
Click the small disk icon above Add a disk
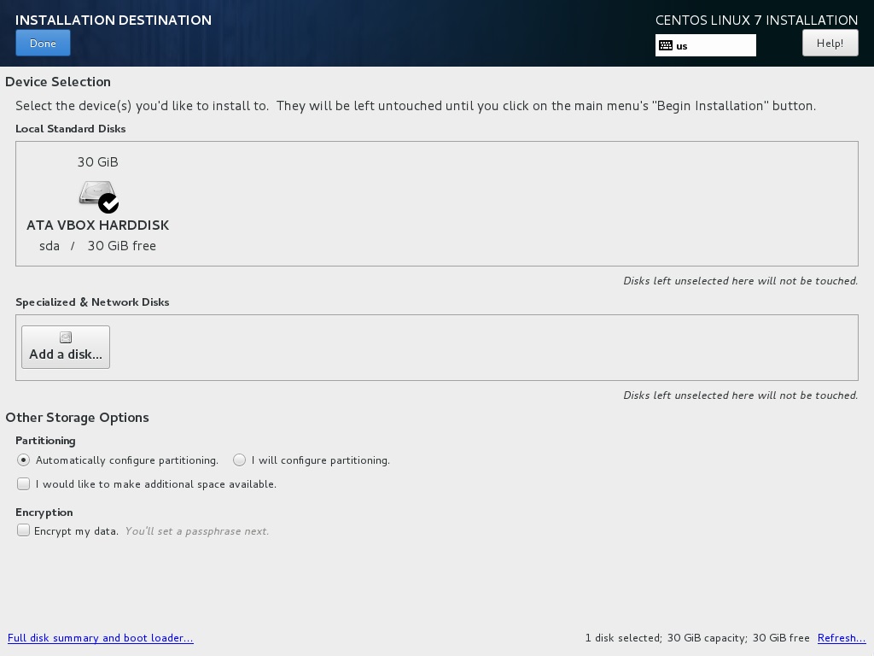[66, 337]
